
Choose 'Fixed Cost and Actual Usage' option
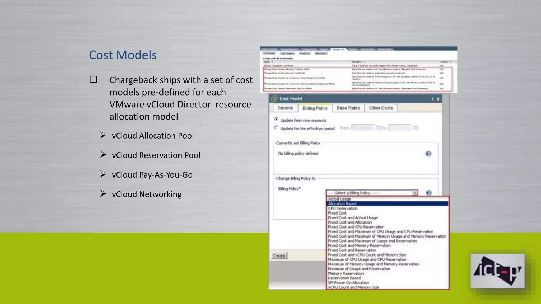[x=388, y=218]
